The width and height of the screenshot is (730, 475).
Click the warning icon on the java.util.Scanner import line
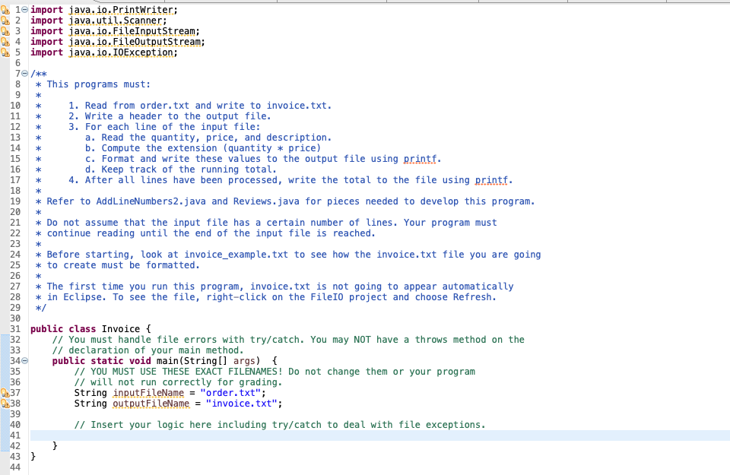click(x=4, y=20)
